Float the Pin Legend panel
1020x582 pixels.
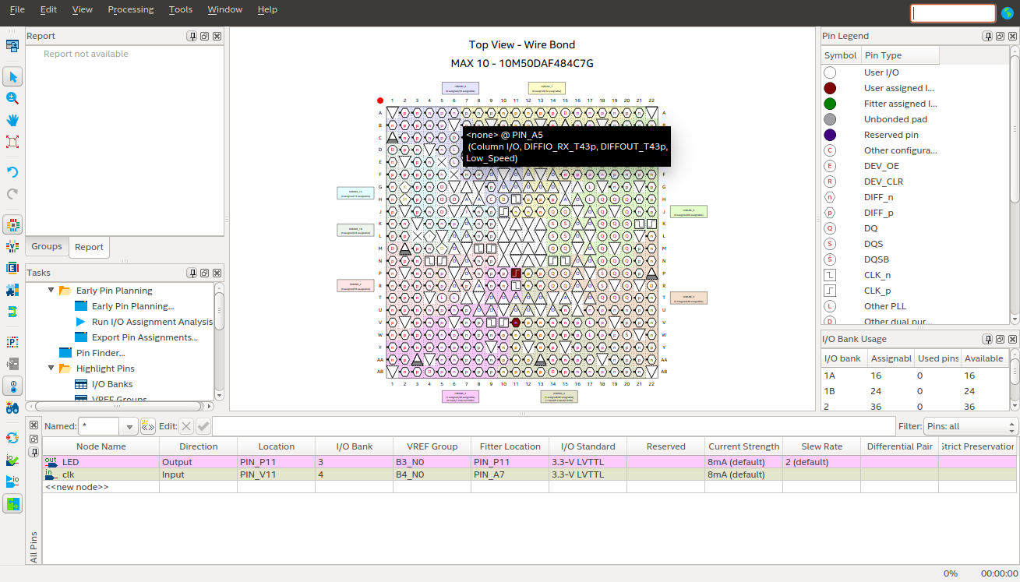tap(1001, 36)
